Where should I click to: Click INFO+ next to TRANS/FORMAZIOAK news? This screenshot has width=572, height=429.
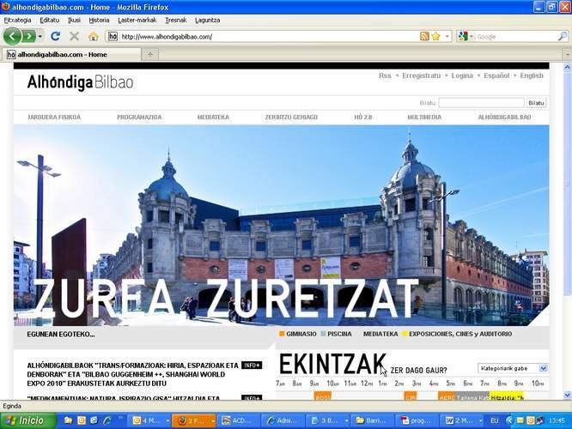tap(252, 366)
